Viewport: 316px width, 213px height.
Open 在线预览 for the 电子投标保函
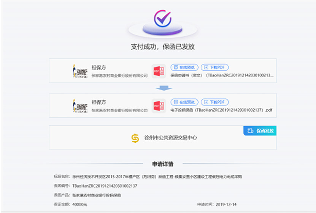coord(184,102)
